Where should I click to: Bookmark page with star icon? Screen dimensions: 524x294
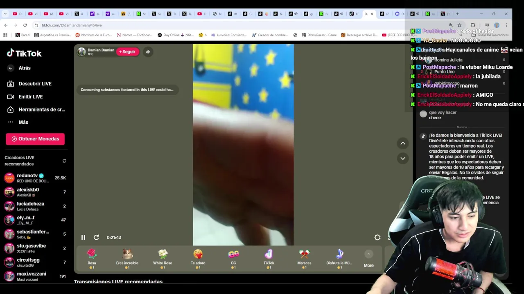pos(459,25)
